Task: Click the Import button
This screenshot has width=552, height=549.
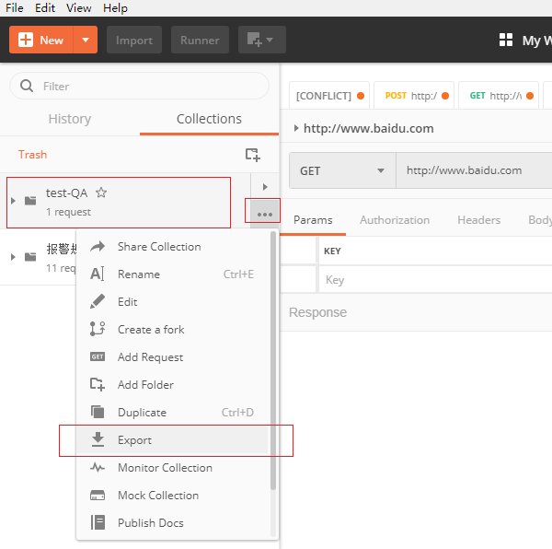Action: 134,41
